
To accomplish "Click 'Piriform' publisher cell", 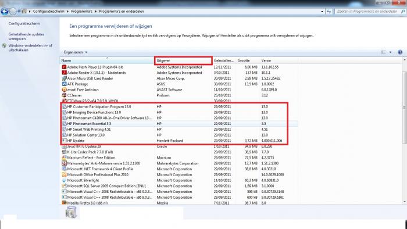I will click(163, 95).
